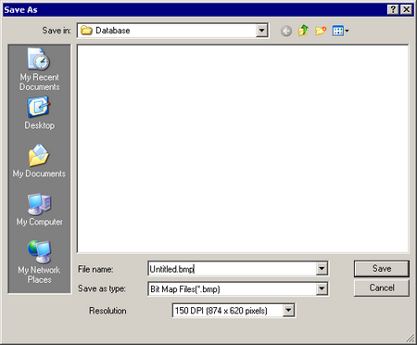
Task: Select My Computer in sidebar
Action: [39, 210]
